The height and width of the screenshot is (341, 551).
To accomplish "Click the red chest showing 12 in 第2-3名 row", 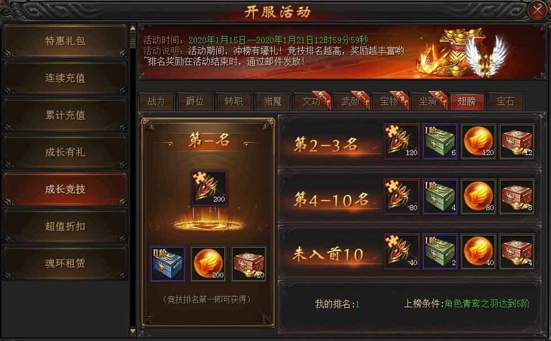I will pyautogui.click(x=517, y=141).
